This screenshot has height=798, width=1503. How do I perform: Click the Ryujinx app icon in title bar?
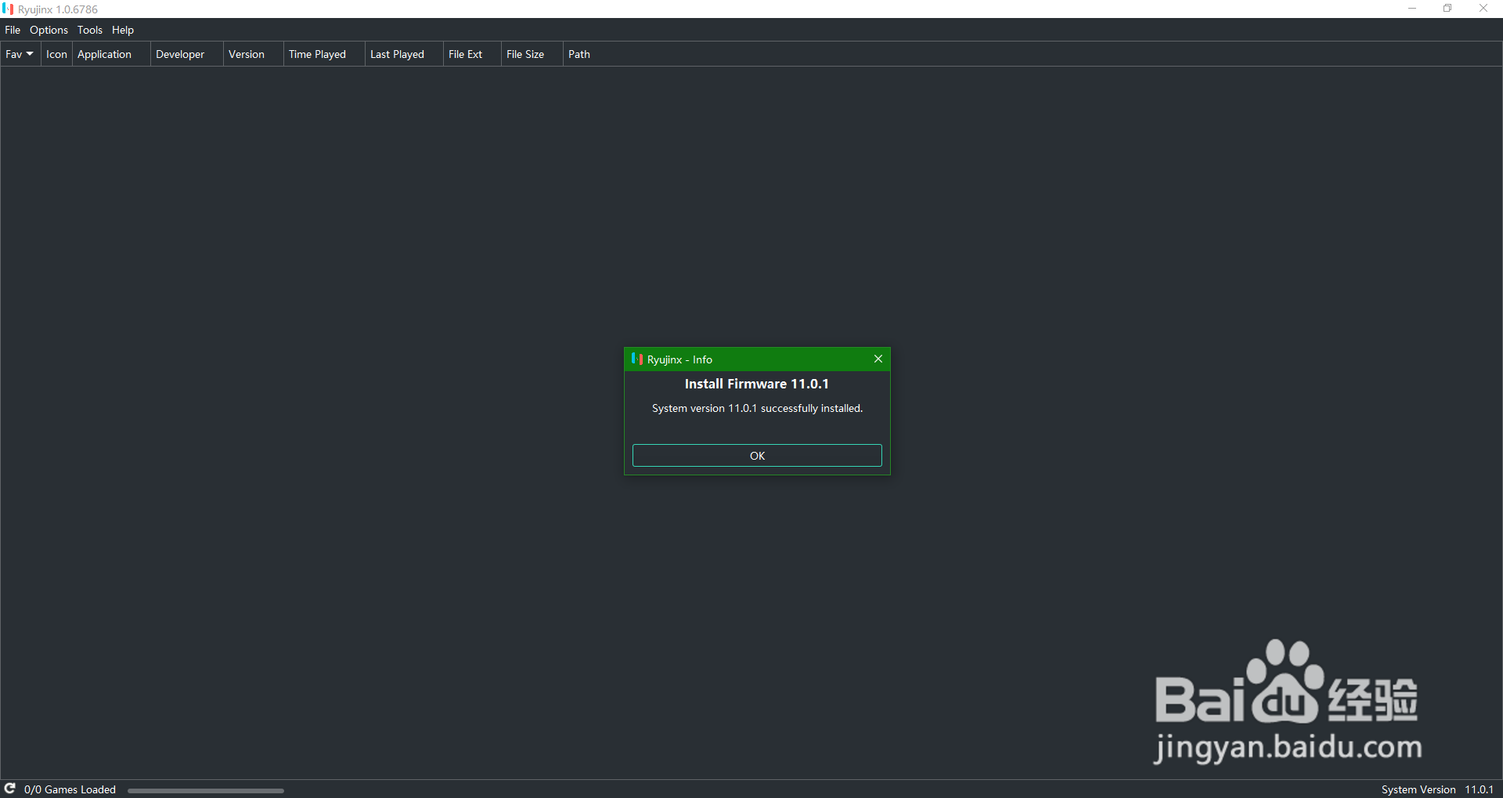click(x=8, y=9)
